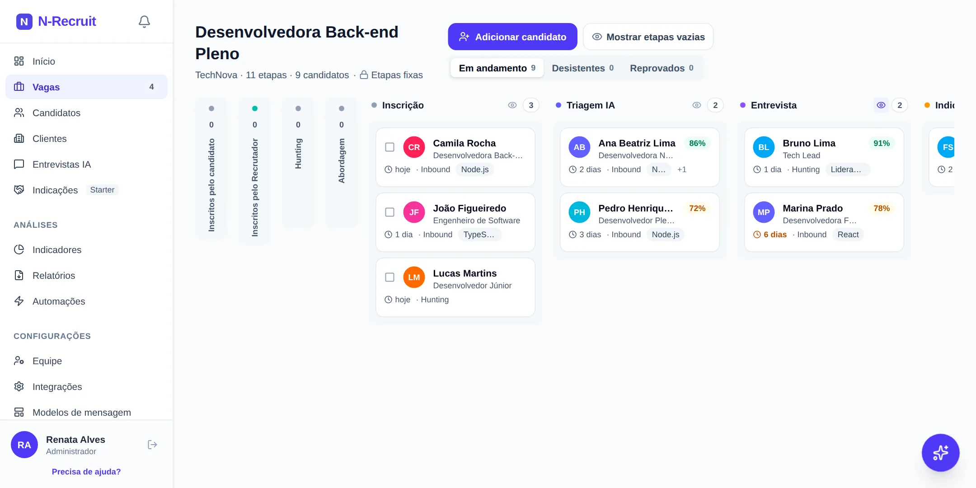This screenshot has height=488, width=976.
Task: Open Indicadores pie chart icon
Action: tap(19, 249)
